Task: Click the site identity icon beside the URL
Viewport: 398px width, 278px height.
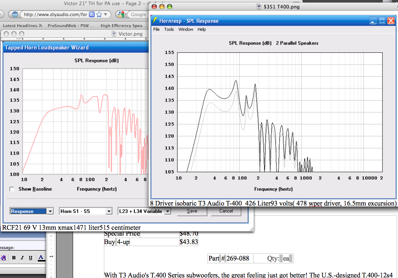Action: 15,14
